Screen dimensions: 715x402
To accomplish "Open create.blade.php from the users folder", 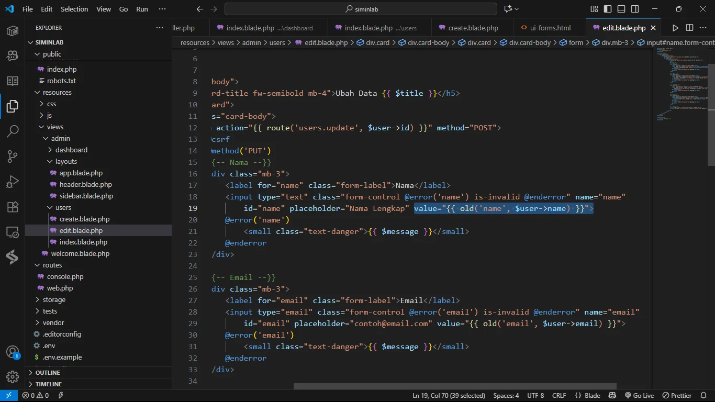I will (x=84, y=219).
